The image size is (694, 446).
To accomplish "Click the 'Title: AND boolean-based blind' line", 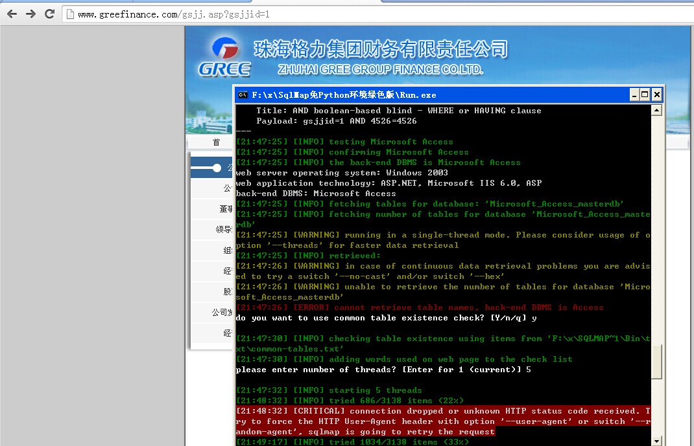I will click(x=399, y=111).
